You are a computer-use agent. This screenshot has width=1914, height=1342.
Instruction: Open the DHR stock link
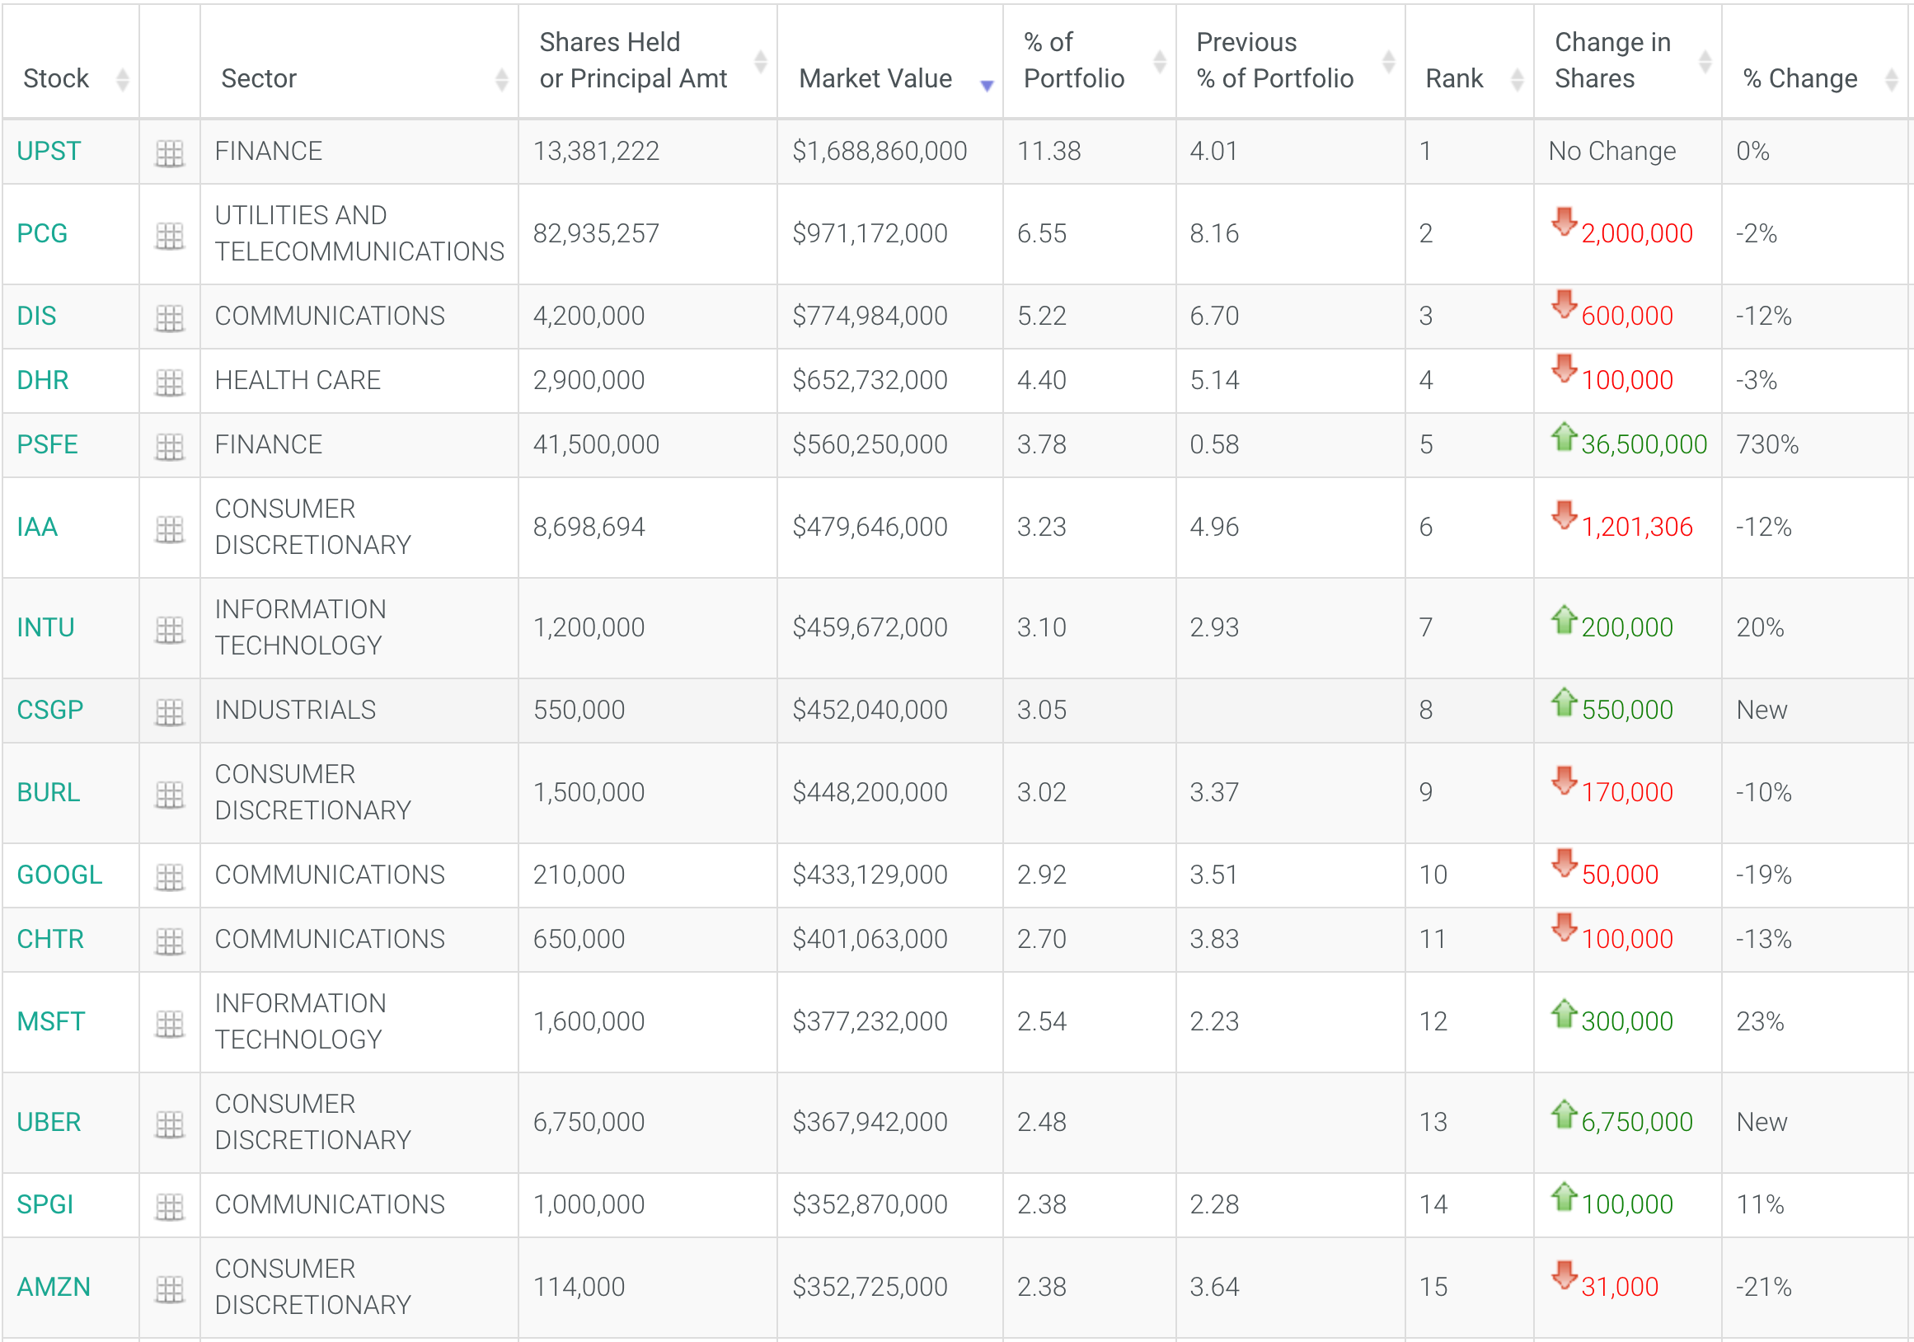click(43, 380)
